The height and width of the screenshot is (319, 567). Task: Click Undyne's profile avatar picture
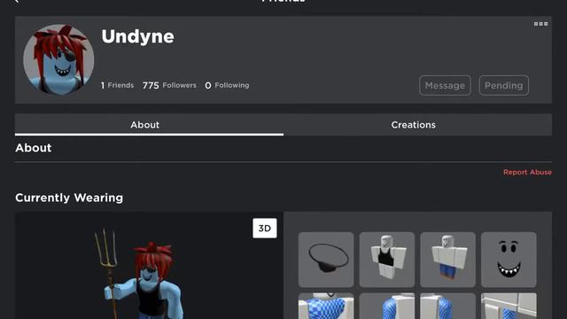tap(58, 59)
